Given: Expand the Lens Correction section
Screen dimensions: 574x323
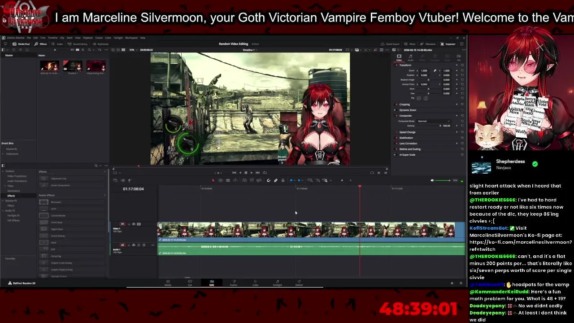Looking at the screenshot, I should tap(408, 144).
